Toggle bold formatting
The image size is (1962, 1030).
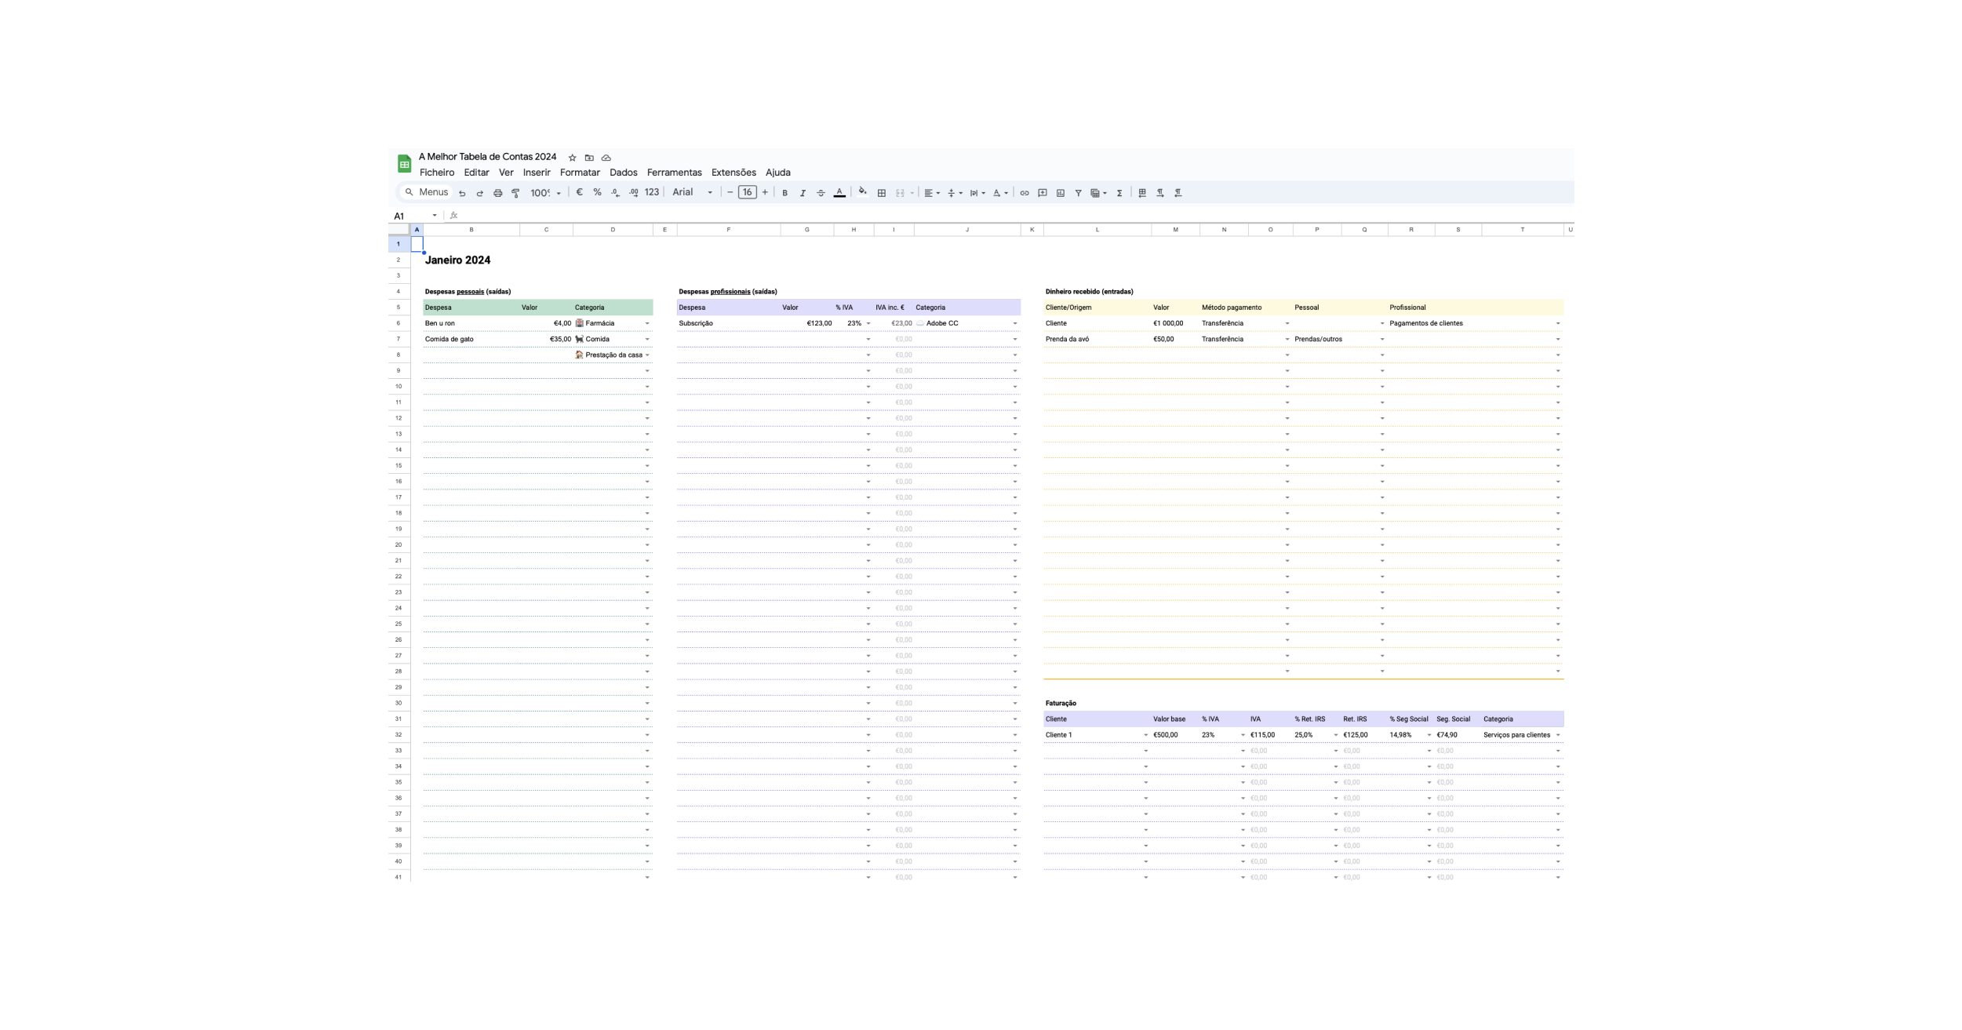click(x=784, y=193)
